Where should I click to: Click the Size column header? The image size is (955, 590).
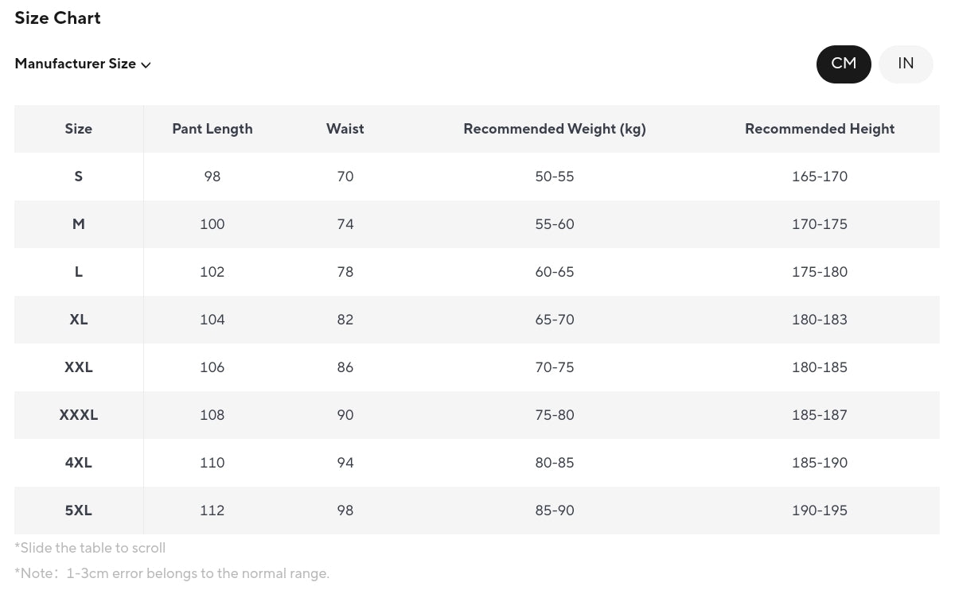pos(79,129)
